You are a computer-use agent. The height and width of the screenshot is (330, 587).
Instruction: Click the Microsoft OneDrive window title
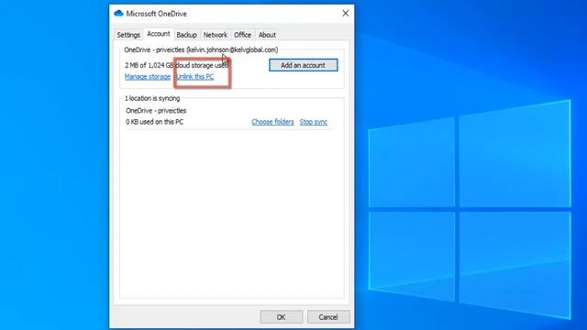[x=157, y=14]
